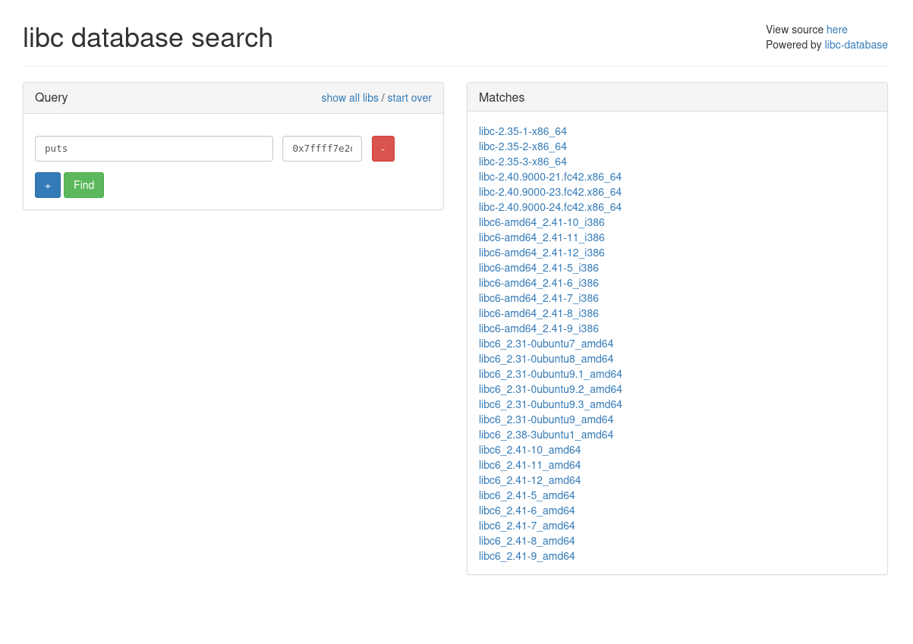Open the show all libs link
This screenshot has width=913, height=644.
[x=349, y=98]
